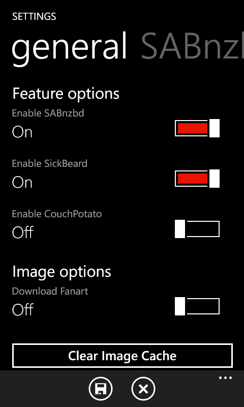Image resolution: width=244 pixels, height=407 pixels.
Task: Expand app bar via three dots
Action: pos(225,378)
